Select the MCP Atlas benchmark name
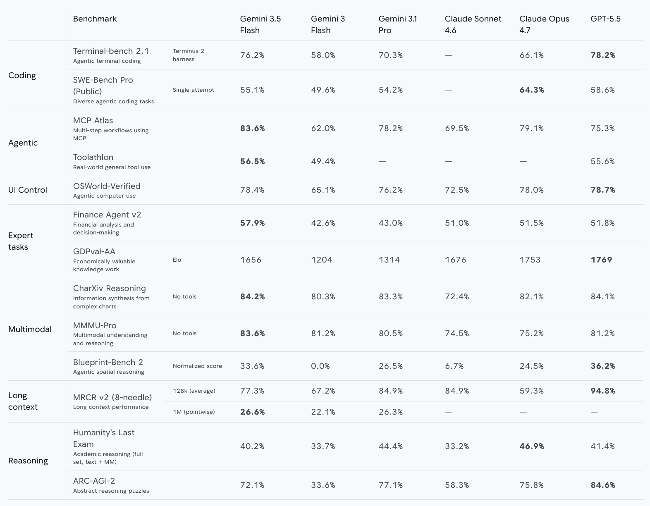This screenshot has width=650, height=506. point(93,120)
